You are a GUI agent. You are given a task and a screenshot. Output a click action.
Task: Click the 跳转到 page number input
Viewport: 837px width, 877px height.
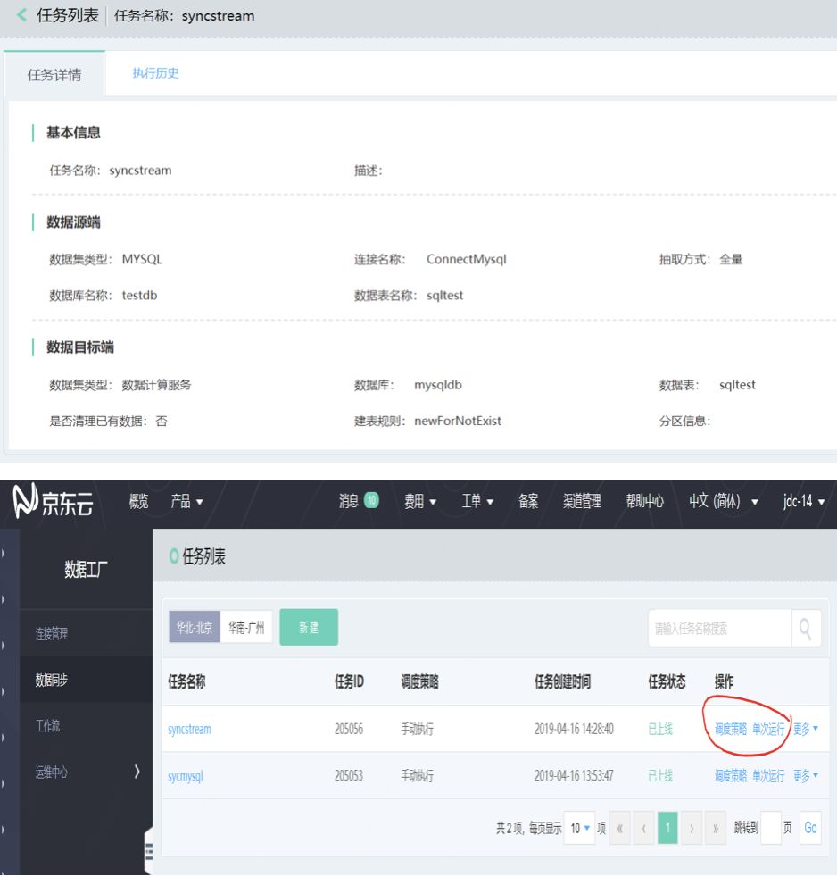771,828
